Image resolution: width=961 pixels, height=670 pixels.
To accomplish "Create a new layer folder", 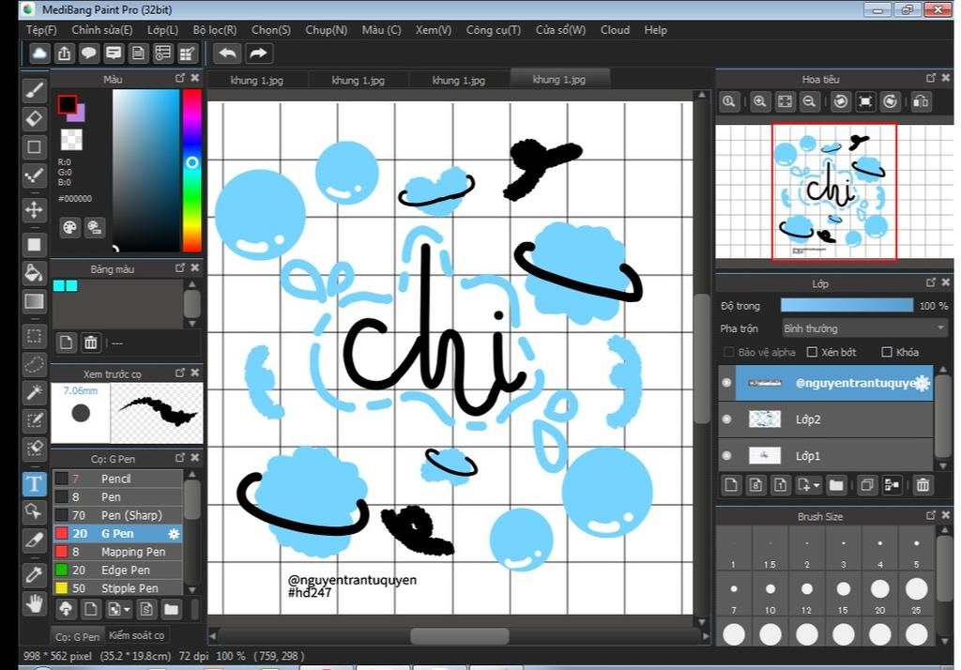I will coord(836,485).
